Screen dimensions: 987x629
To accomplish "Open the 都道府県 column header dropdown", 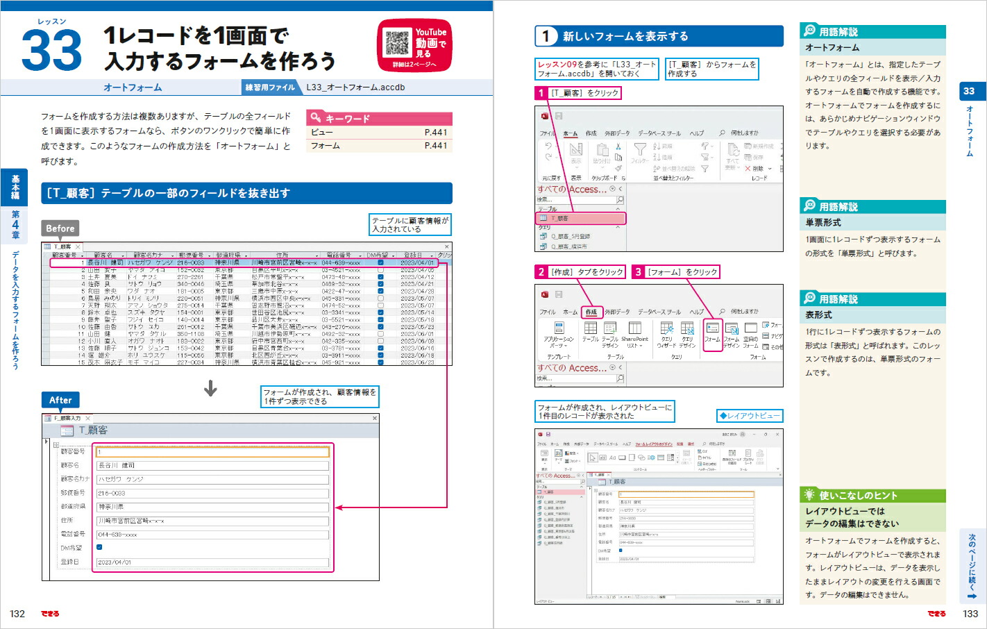I will click(x=246, y=255).
